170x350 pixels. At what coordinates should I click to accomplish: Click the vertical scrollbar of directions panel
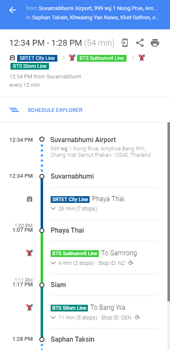pyautogui.click(x=169, y=212)
